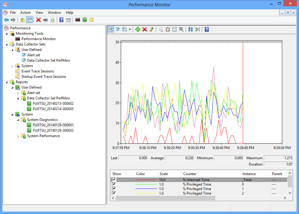Click the Counter column header
Image resolution: width=299 pixels, height=214 pixels.
pos(190,174)
